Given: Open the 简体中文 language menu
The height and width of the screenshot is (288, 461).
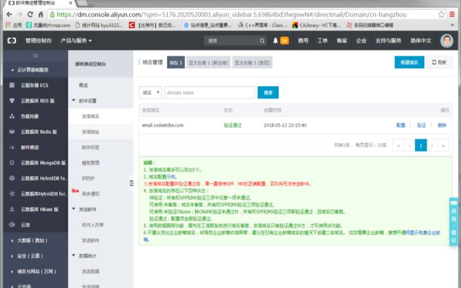Looking at the screenshot, I should coord(420,41).
